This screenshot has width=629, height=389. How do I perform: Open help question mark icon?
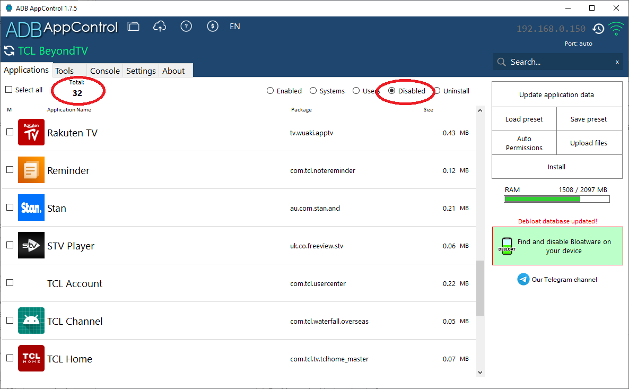tap(186, 26)
